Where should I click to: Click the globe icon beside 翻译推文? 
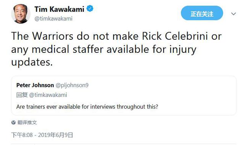[x=13, y=122]
